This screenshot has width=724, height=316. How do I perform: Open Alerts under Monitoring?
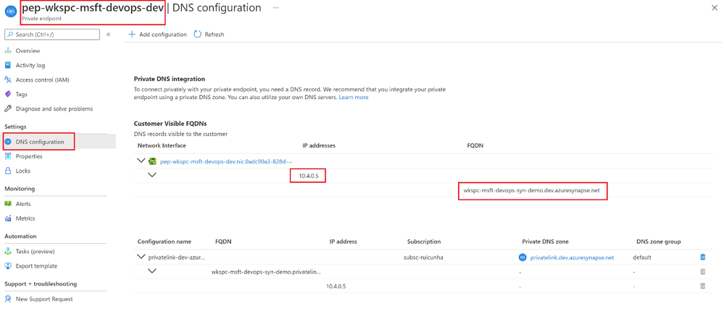point(23,204)
